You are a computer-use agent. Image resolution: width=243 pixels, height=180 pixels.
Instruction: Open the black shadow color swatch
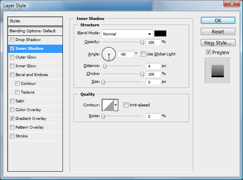[160, 34]
